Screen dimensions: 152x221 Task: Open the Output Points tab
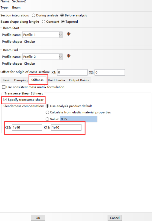point(79,80)
